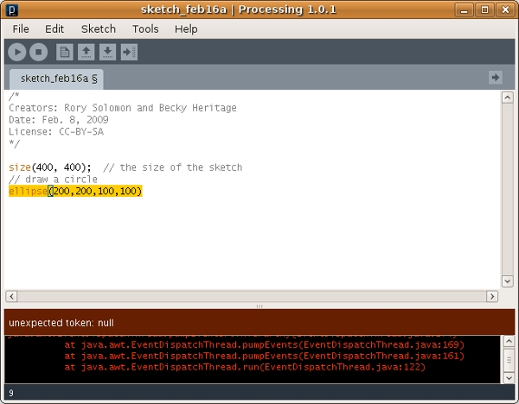Click the horizontal scrollbar right arrow

[x=492, y=296]
